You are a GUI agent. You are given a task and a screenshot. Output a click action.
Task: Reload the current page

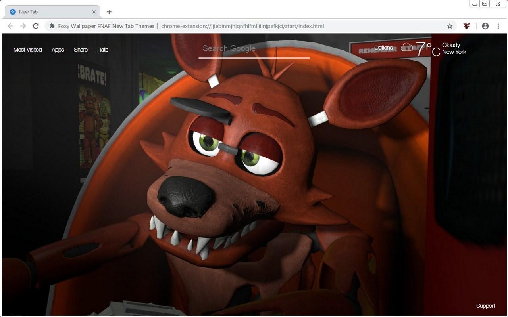(x=36, y=26)
